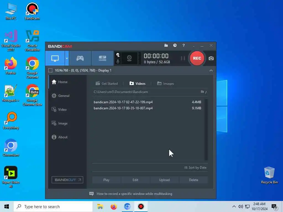Switch to HDMI Device Recording mode
The width and height of the screenshot is (283, 212).
pos(102,58)
